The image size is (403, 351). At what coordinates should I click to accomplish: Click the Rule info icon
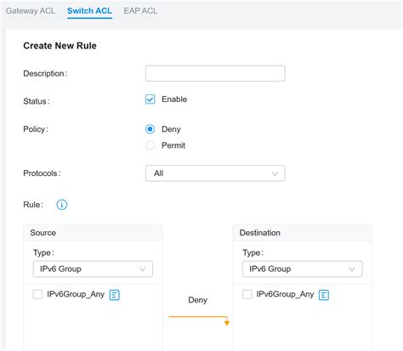point(61,205)
